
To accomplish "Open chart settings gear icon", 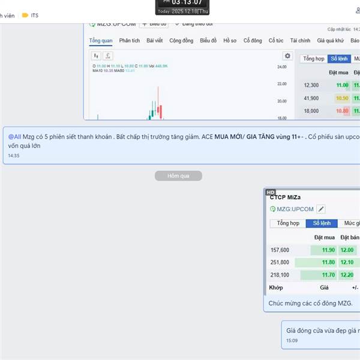I will (x=287, y=56).
